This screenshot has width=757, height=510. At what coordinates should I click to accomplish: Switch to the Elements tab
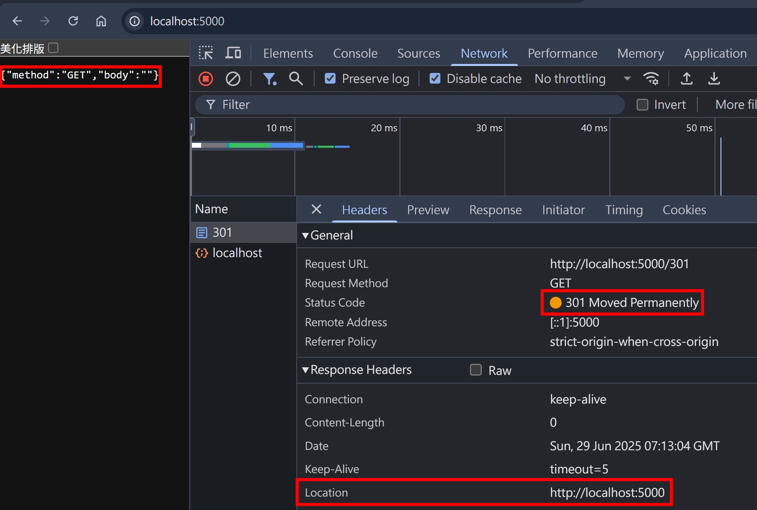288,53
